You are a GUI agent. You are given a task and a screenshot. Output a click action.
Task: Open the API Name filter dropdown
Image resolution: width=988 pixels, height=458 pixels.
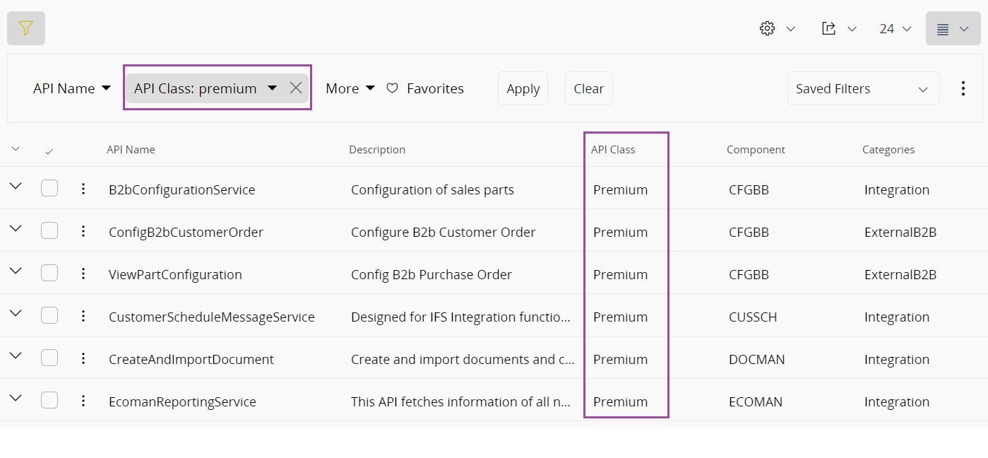[x=72, y=88]
